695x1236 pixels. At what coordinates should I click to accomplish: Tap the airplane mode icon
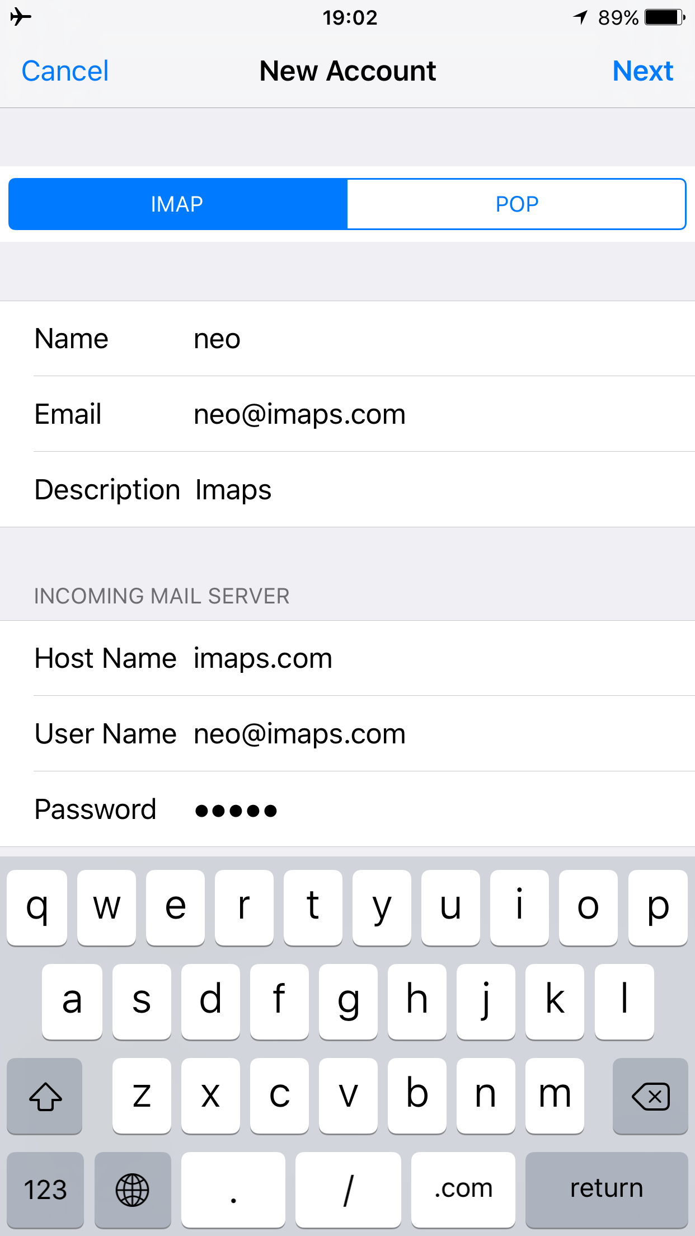21,17
